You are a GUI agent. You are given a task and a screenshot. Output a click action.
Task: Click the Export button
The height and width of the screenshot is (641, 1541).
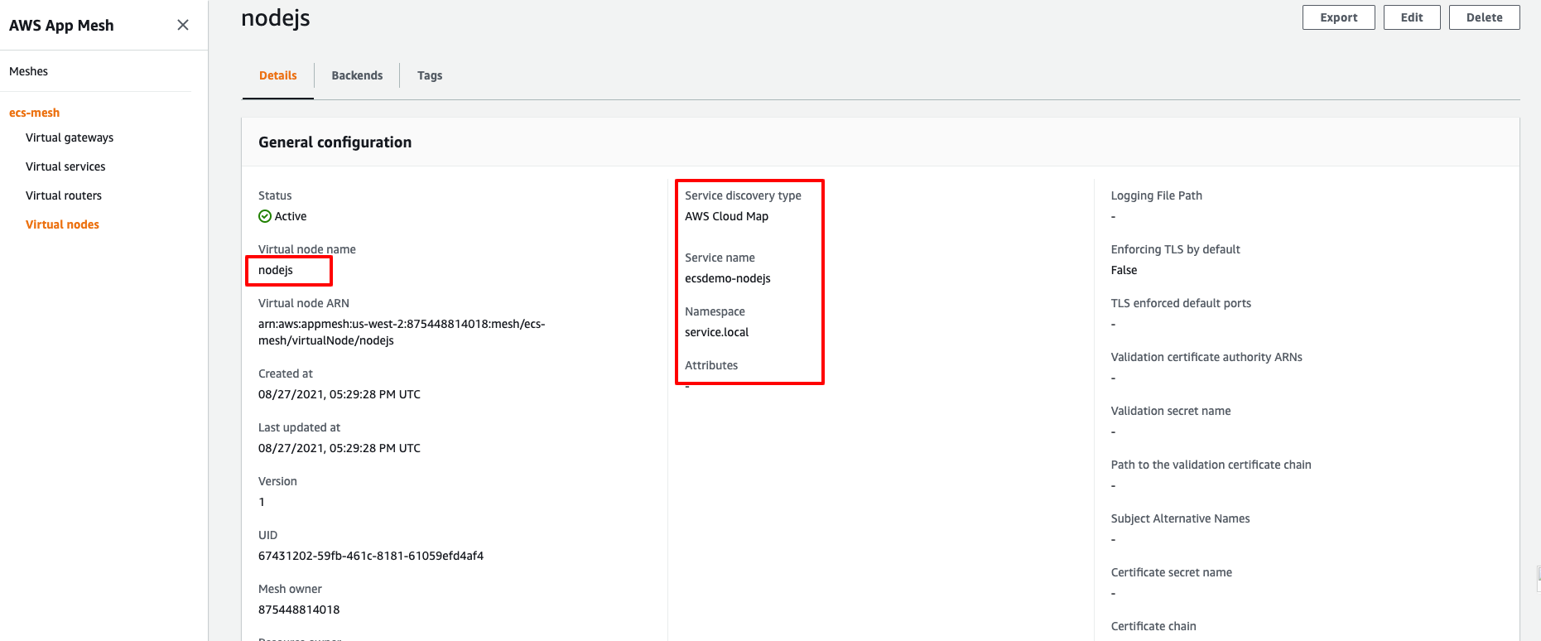[1339, 17]
